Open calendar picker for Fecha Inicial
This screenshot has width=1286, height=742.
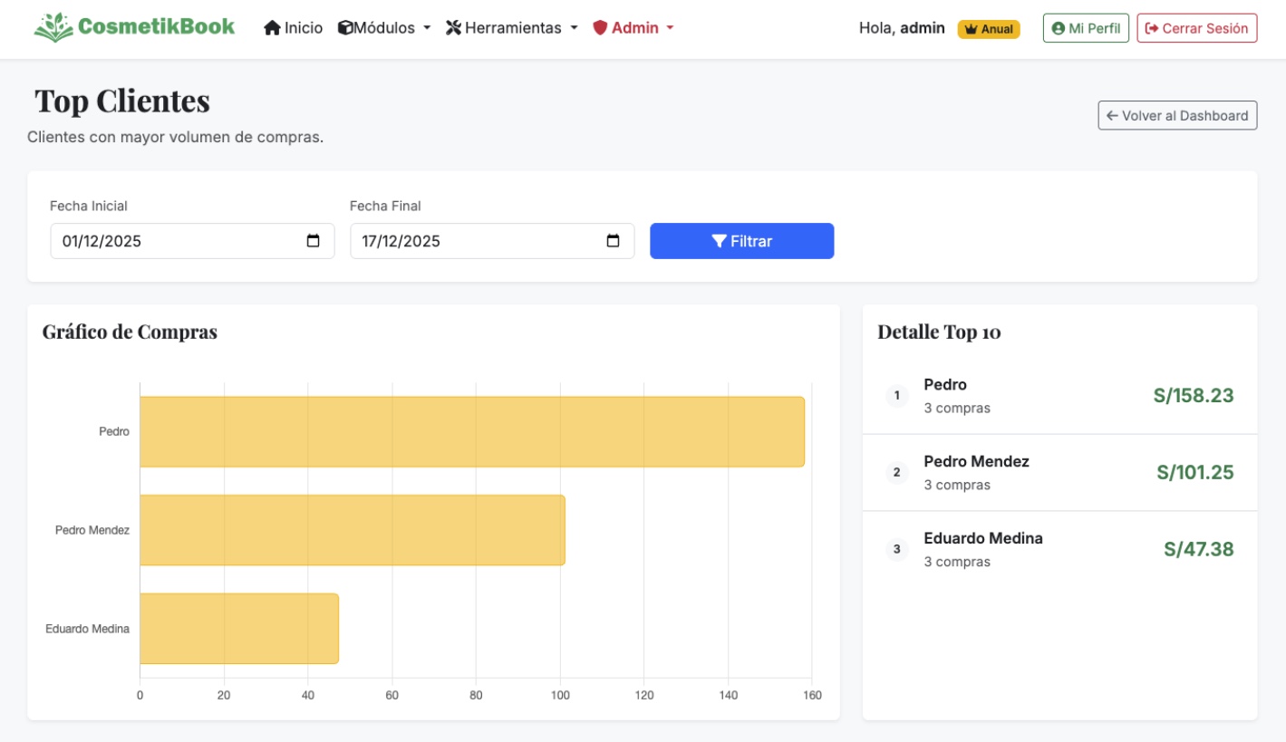coord(314,241)
